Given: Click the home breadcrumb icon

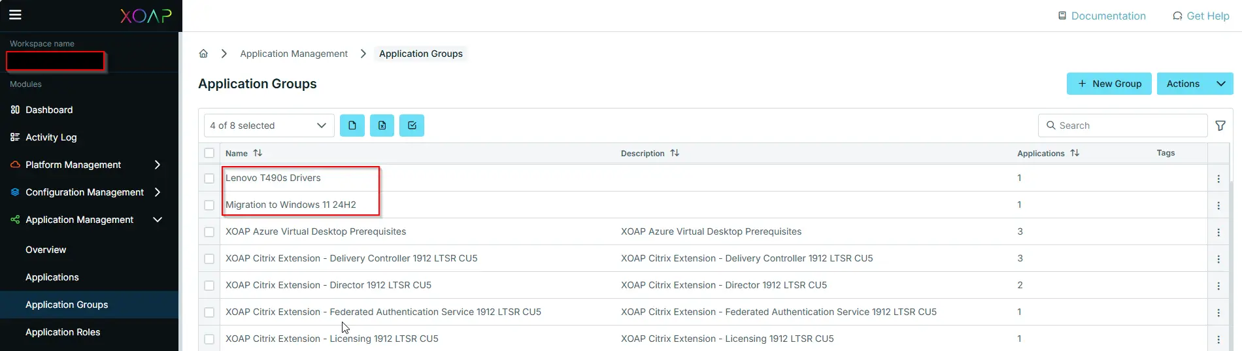Looking at the screenshot, I should click(x=203, y=54).
